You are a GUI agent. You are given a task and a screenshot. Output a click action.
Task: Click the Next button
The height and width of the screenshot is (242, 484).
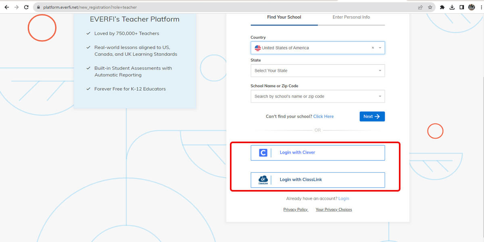click(372, 117)
